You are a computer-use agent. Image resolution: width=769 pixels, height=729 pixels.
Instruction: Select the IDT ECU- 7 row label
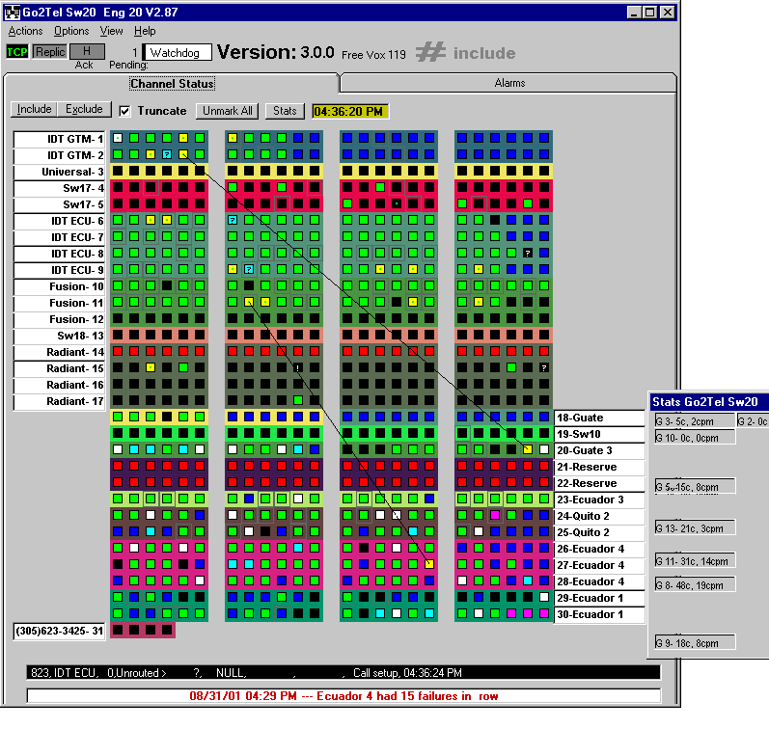(60, 238)
